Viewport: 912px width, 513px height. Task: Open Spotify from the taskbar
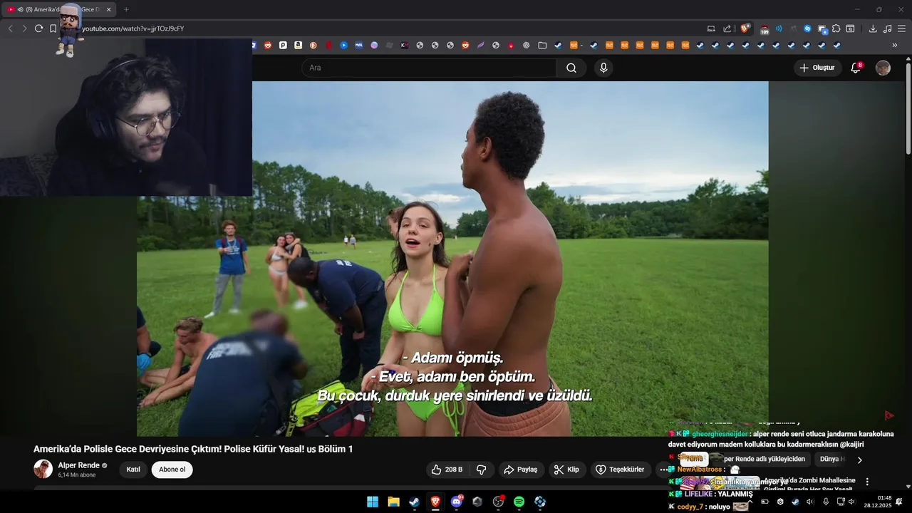coord(519,502)
